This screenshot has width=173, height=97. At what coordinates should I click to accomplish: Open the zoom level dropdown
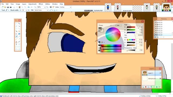[45, 7]
